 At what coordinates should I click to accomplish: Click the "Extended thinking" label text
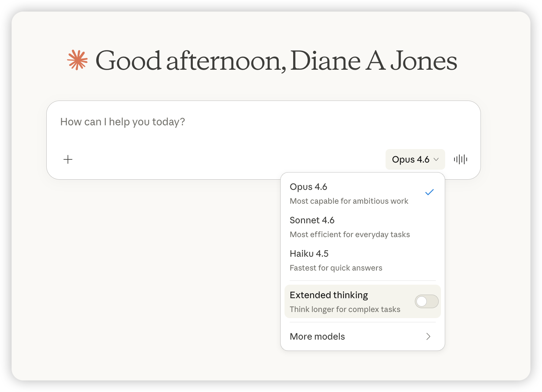tap(329, 295)
